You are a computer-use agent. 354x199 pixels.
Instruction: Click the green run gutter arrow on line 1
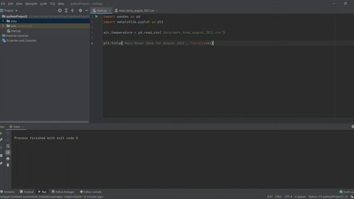coord(97,17)
